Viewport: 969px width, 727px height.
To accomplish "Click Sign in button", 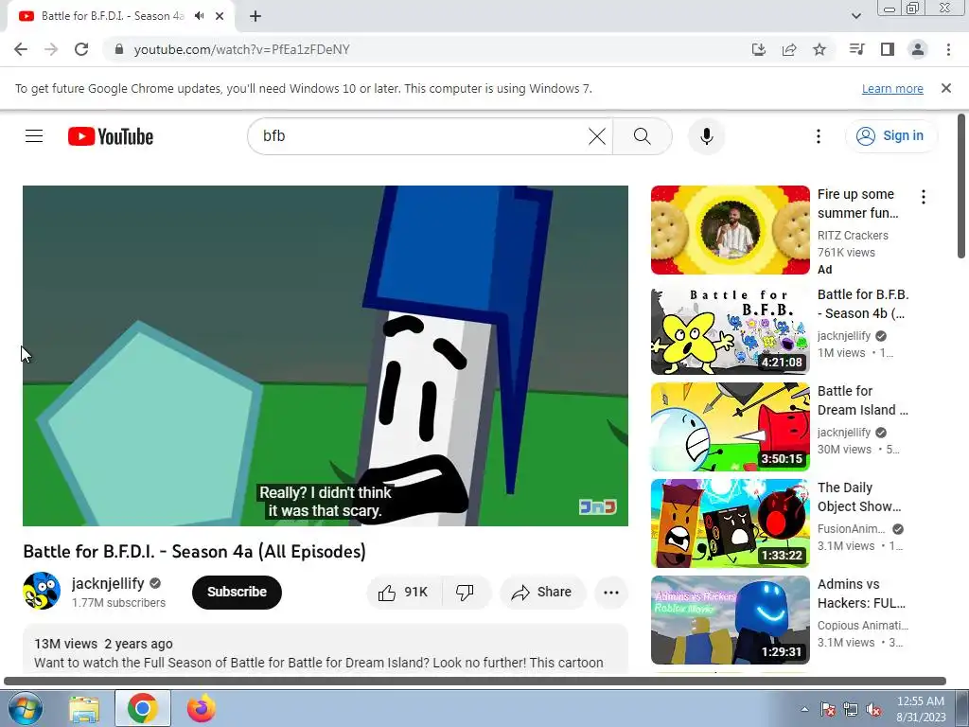I will click(890, 136).
